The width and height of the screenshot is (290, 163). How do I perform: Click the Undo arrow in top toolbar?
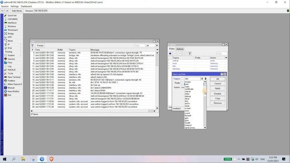point(2,11)
